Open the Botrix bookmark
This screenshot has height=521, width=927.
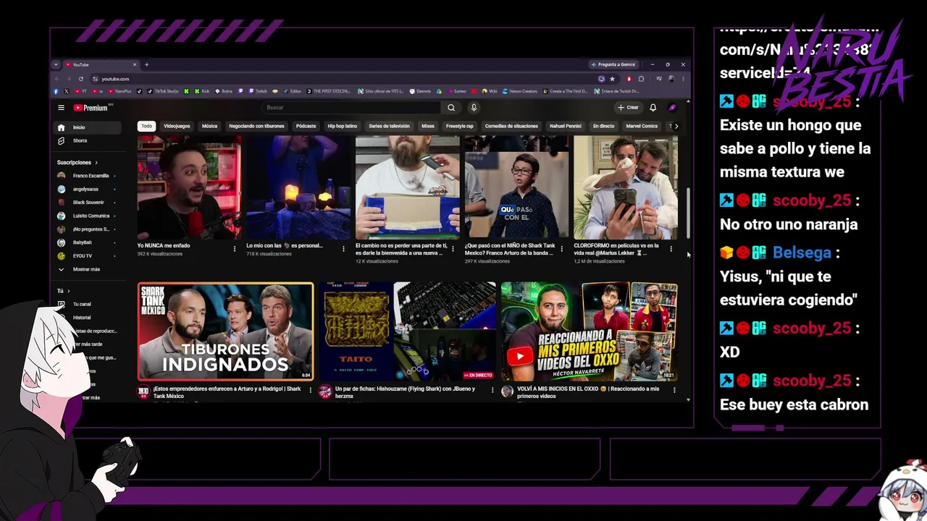click(x=223, y=91)
